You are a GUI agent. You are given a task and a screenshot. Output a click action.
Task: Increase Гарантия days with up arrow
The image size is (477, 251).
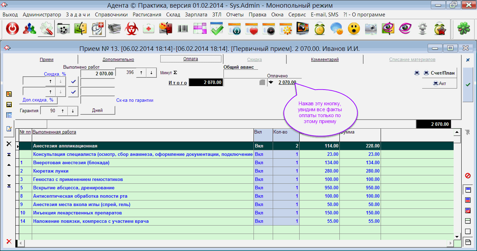(x=62, y=111)
